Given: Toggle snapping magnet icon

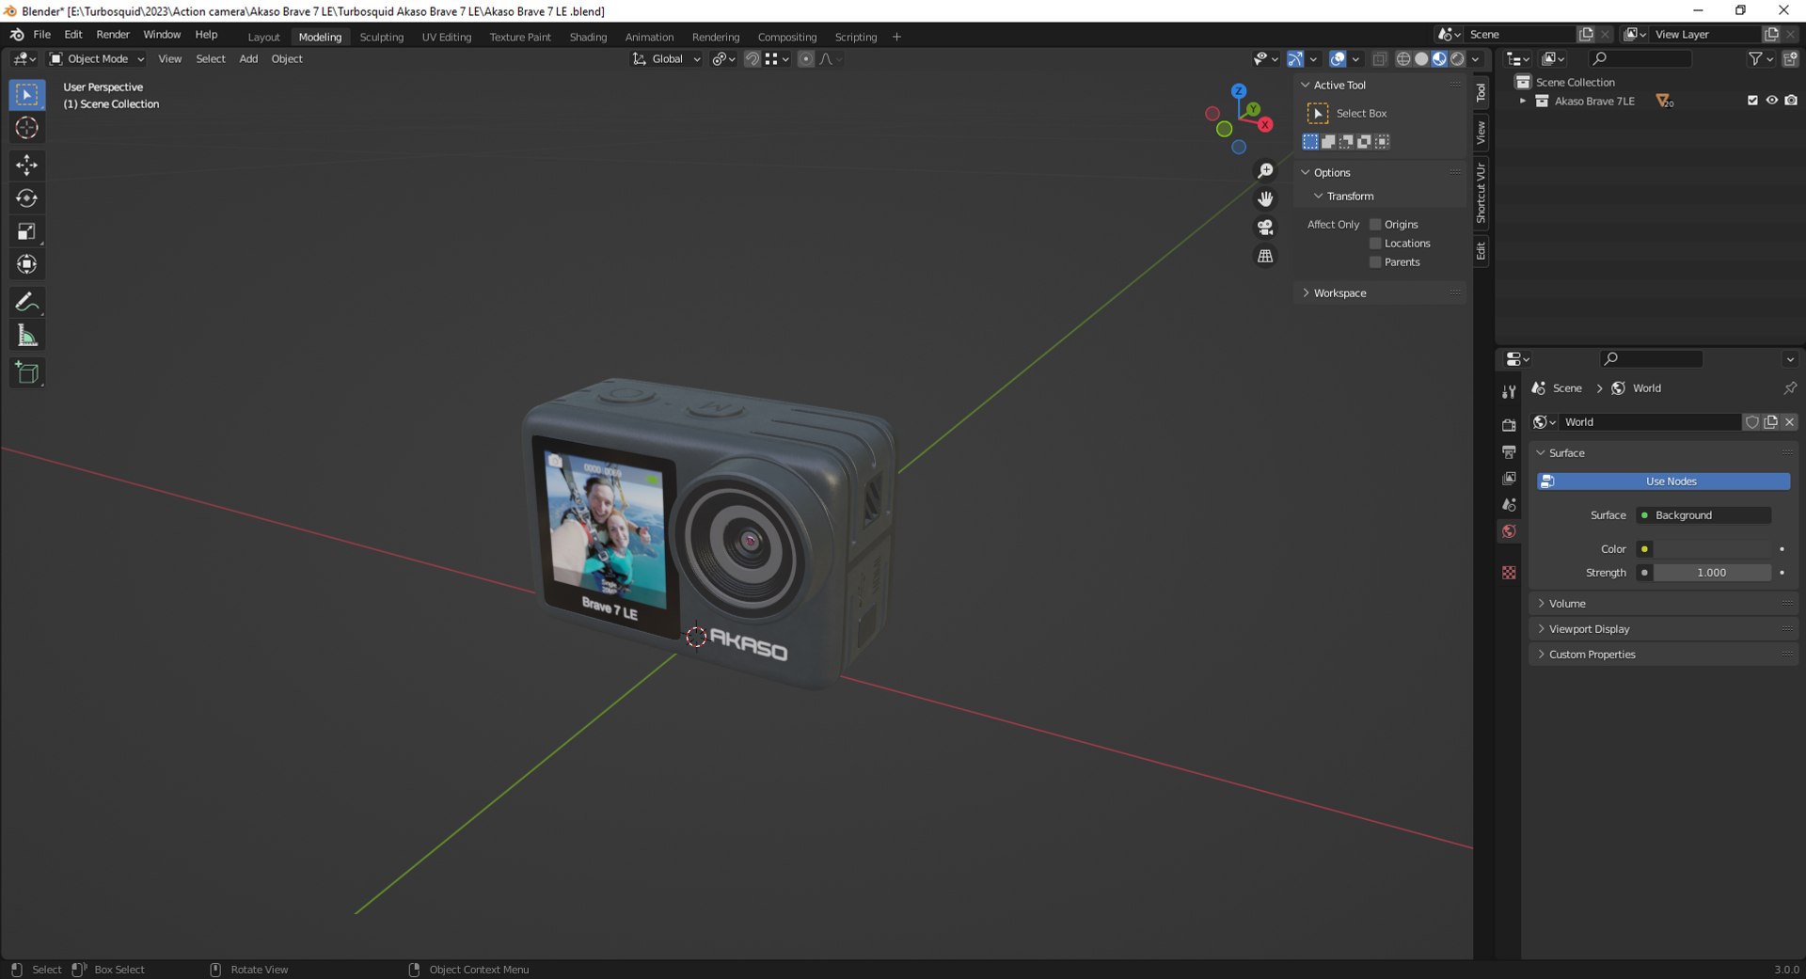Looking at the screenshot, I should pos(752,59).
